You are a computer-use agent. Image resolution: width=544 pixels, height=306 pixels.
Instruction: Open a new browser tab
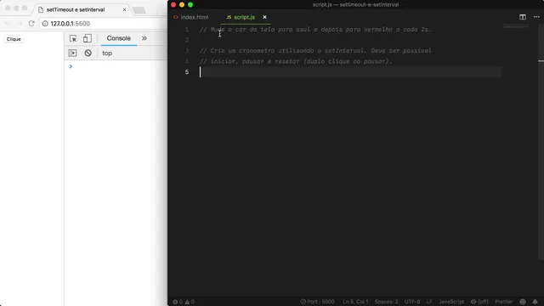pyautogui.click(x=139, y=10)
